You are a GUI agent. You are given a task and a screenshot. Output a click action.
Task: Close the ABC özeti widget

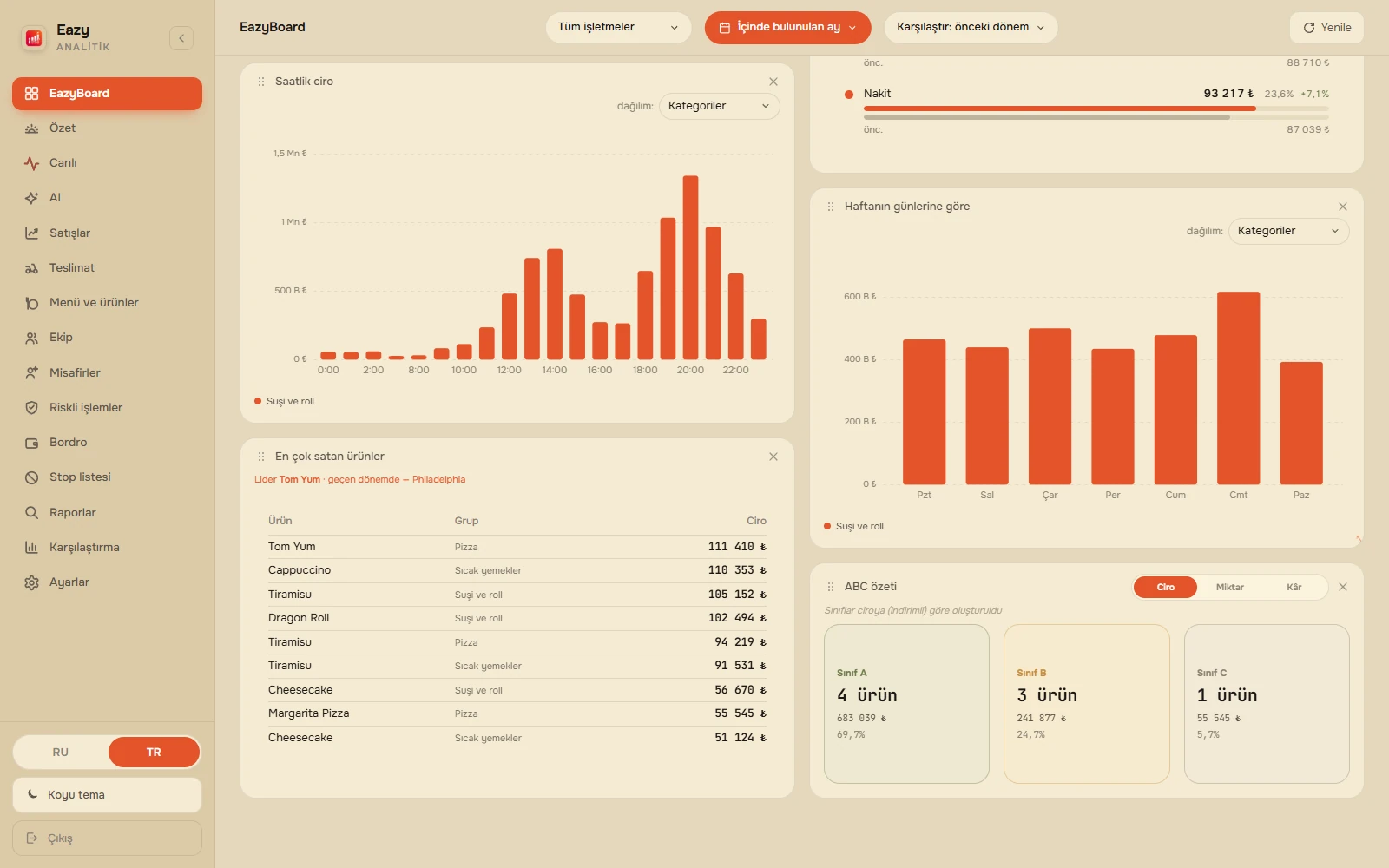click(1343, 587)
